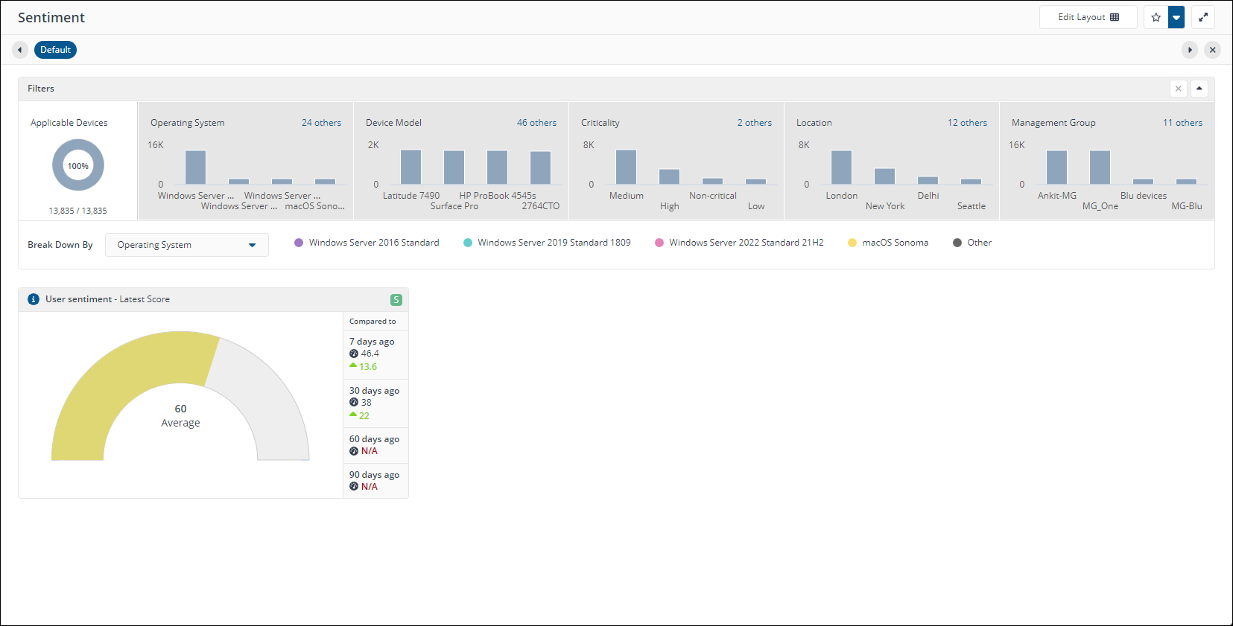
Task: Click the Edit Layout button
Action: coord(1088,17)
